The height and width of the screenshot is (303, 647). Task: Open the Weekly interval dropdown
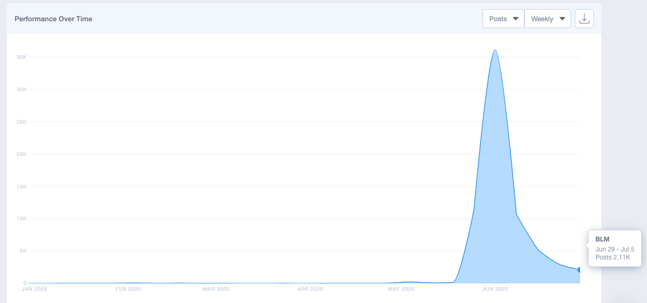(548, 19)
